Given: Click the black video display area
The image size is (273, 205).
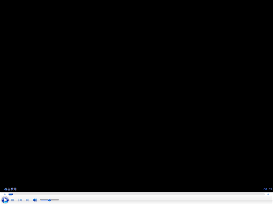Looking at the screenshot, I should 136,92.
